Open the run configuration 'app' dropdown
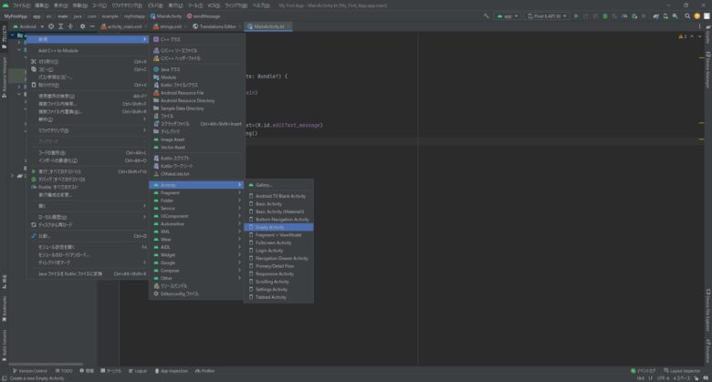Viewport: 712px width, 382px height. [508, 16]
